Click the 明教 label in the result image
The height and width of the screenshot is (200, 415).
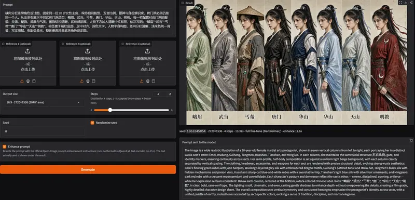(384, 116)
